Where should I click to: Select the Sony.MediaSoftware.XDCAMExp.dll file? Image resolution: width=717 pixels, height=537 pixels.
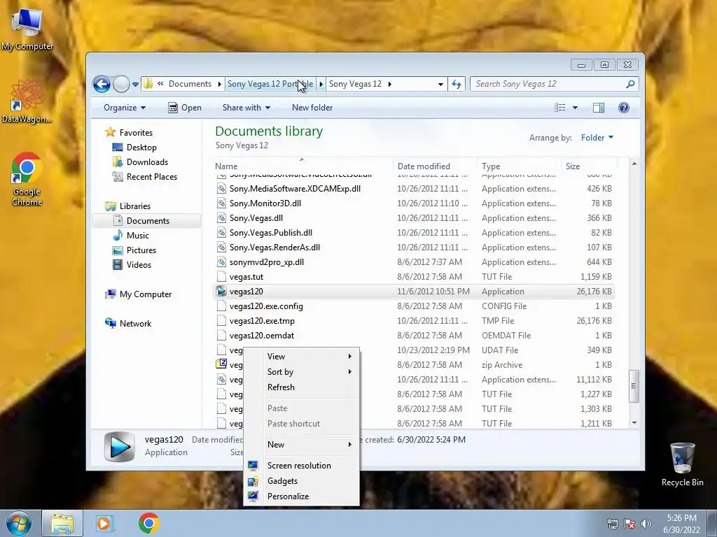point(413,189)
